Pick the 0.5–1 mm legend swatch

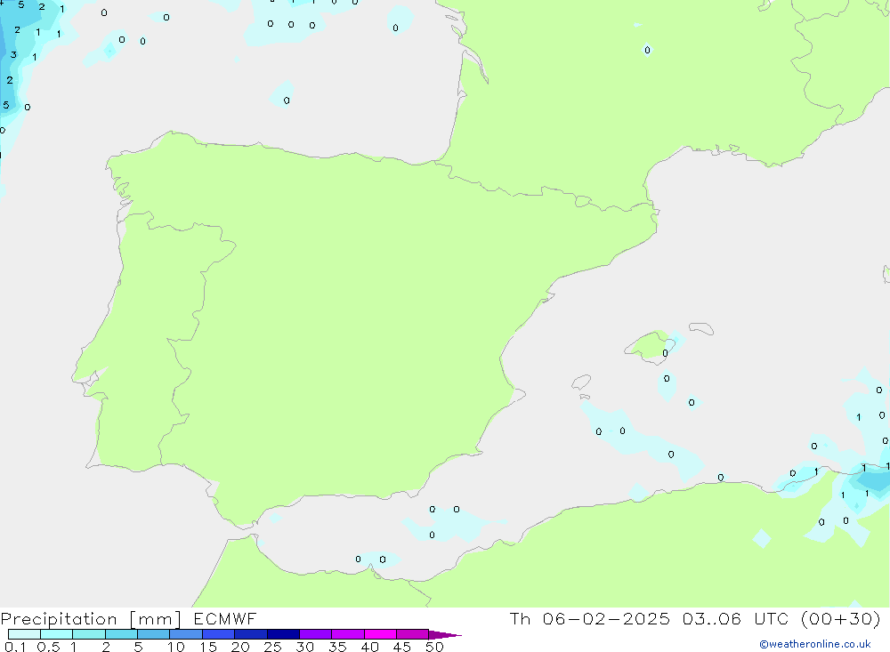[x=56, y=634]
